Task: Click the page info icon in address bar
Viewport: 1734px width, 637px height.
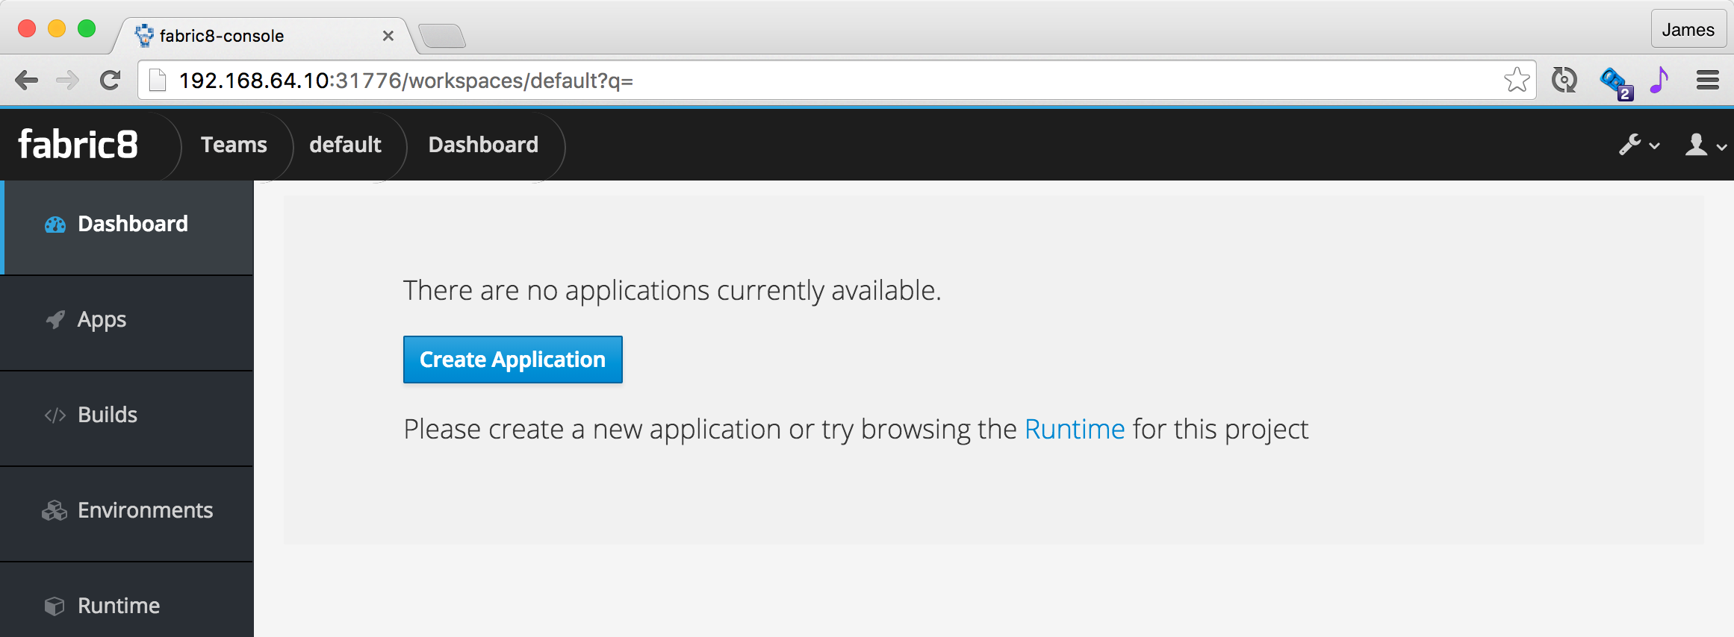Action: click(x=158, y=80)
